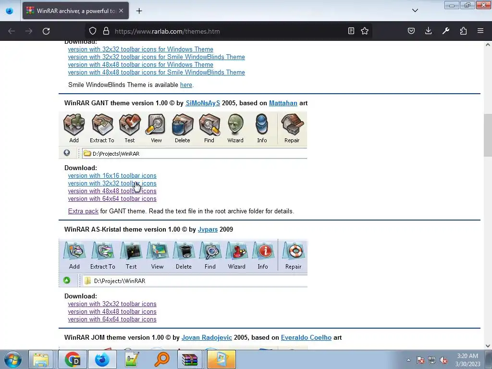The image size is (492, 369).
Task: Go back to the previous page
Action: [x=12, y=31]
